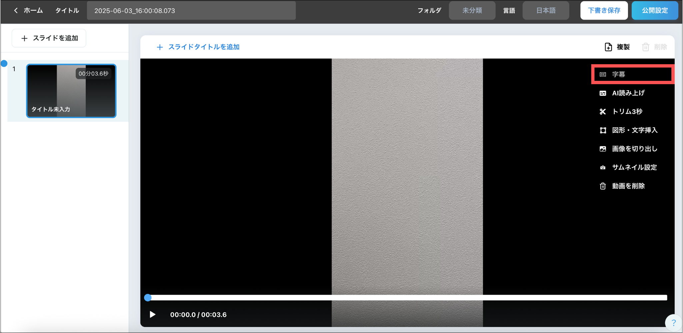Select slide 1 thumbnail タイトル未入力
The height and width of the screenshot is (333, 683).
[x=71, y=91]
